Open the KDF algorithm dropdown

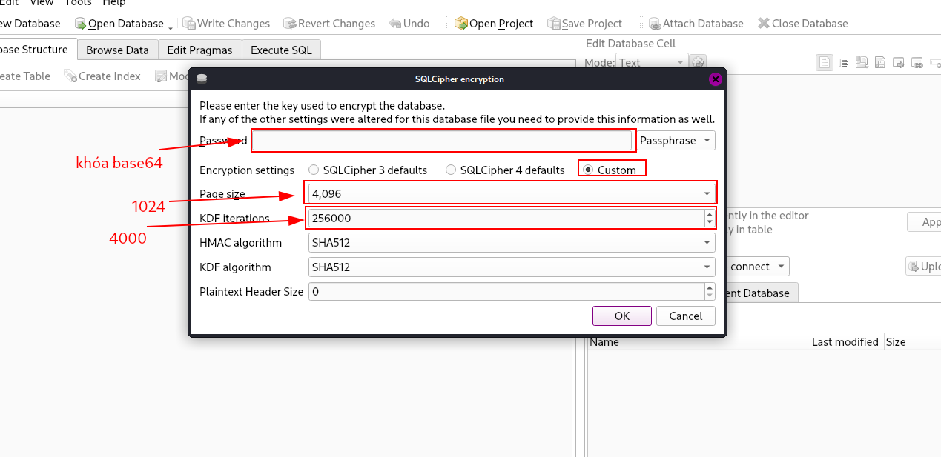(511, 267)
